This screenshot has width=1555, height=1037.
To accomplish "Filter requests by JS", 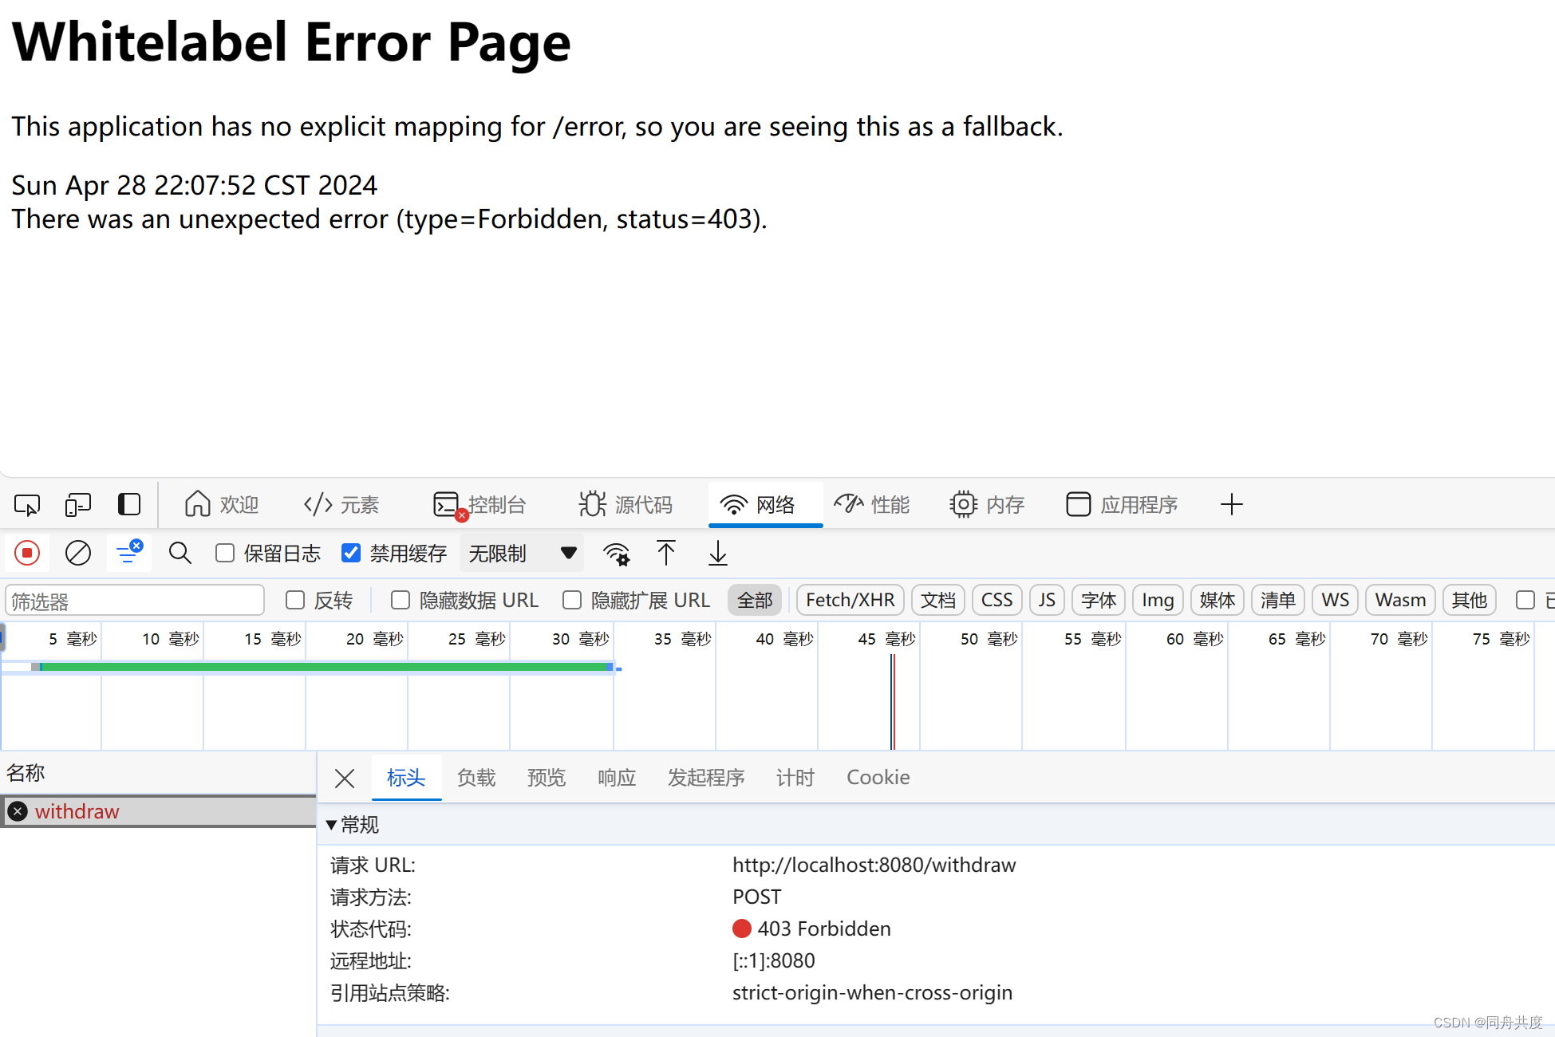I will coord(1048,600).
